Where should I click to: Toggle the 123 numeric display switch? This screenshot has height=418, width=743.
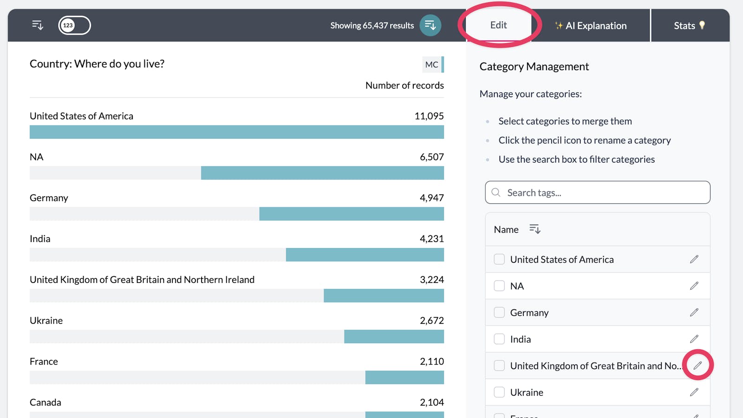coord(74,25)
